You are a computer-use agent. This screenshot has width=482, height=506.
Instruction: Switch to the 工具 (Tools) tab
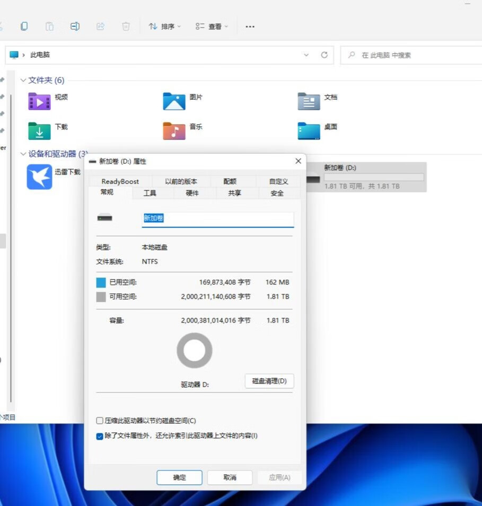pos(150,193)
